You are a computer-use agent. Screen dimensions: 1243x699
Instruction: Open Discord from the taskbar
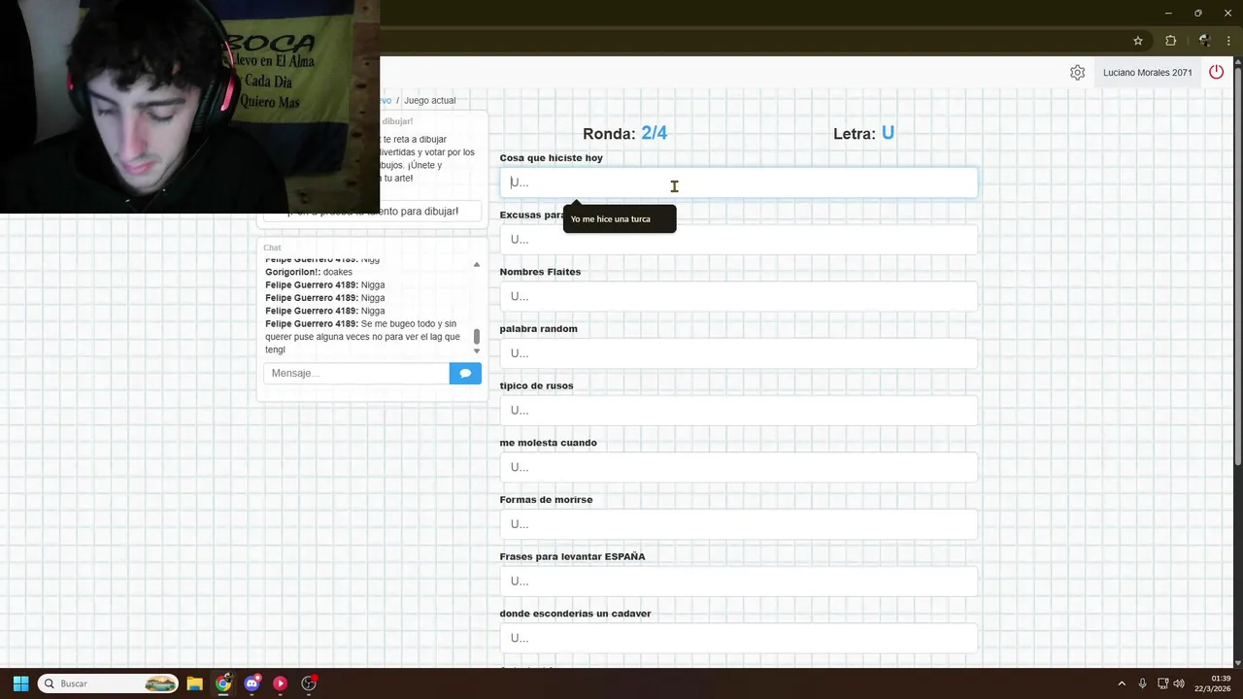[252, 683]
